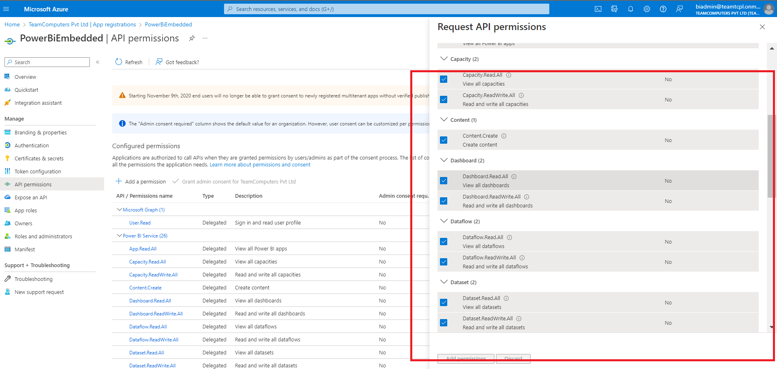Click the scrollbar down arrow in panel
Viewport: 777px width, 369px height.
pos(771,327)
